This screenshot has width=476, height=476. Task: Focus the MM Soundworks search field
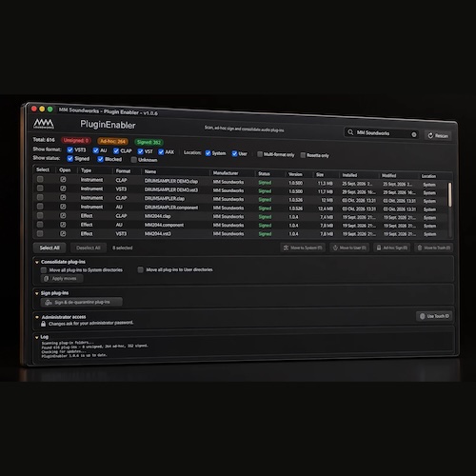381,133
